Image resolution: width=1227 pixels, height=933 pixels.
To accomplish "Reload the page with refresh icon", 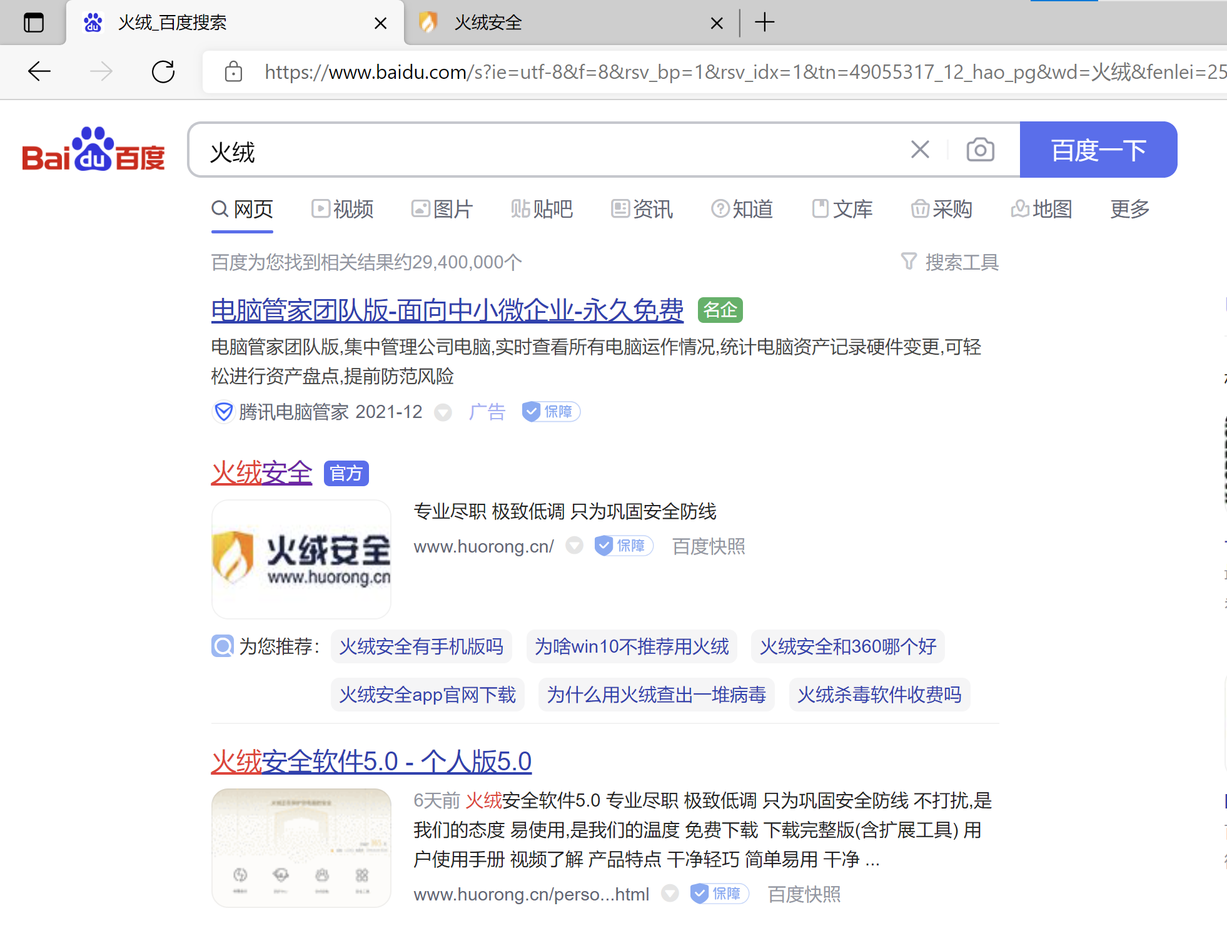I will (163, 71).
